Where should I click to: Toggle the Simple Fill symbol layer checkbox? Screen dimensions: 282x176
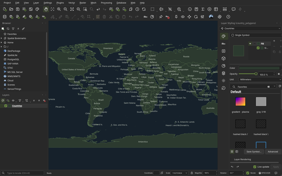click(258, 48)
